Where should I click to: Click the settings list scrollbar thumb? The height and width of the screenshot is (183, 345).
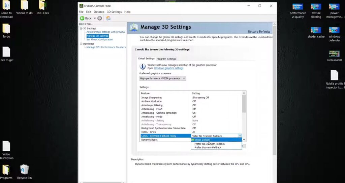(x=244, y=104)
